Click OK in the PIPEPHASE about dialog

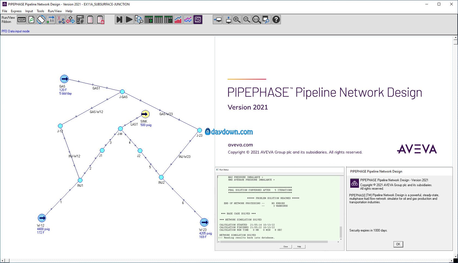398,244
